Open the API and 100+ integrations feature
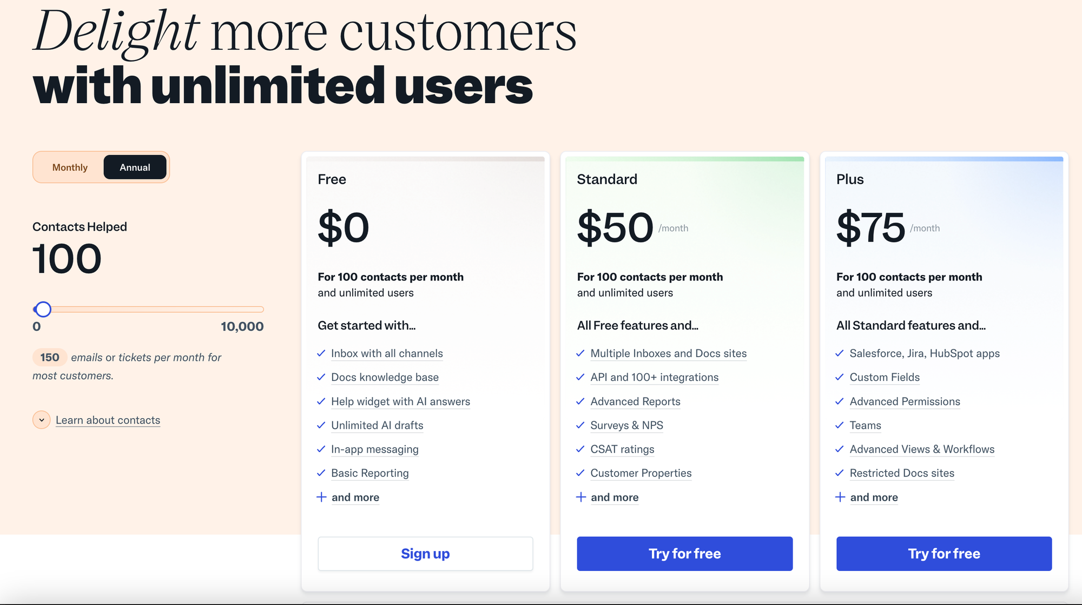The height and width of the screenshot is (605, 1082). click(x=654, y=377)
